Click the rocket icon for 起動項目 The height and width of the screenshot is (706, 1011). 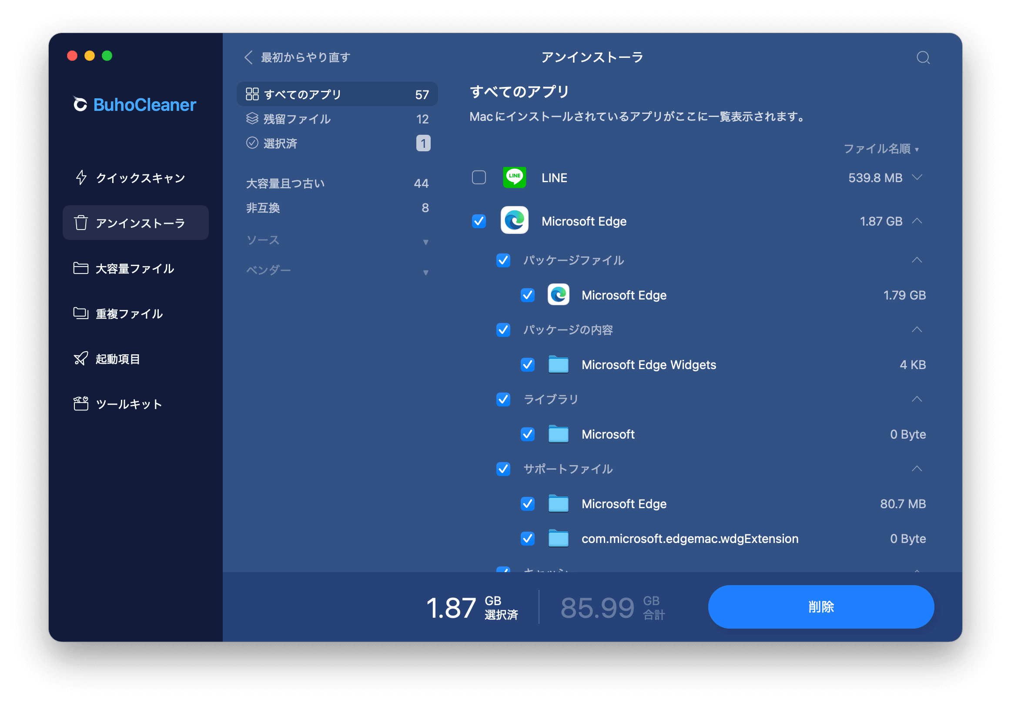point(81,359)
